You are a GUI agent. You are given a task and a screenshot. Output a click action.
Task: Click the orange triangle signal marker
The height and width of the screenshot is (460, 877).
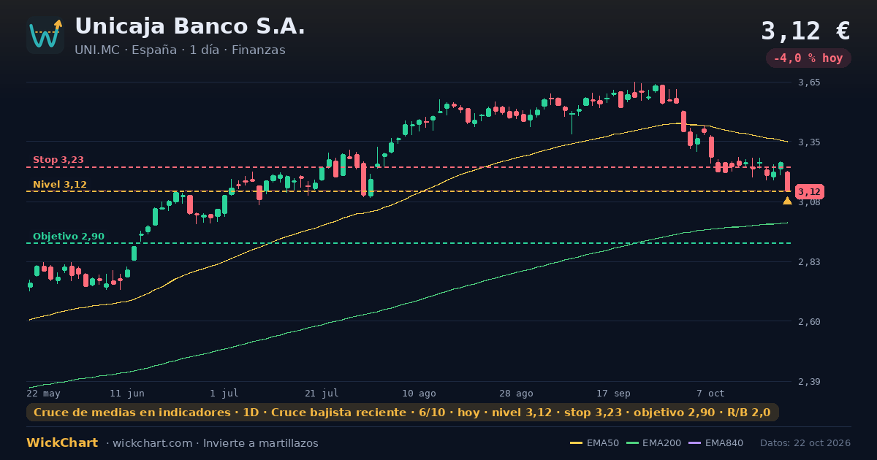[x=787, y=200]
